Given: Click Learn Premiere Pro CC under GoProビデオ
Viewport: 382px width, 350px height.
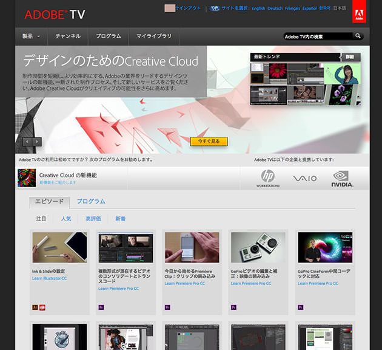Looking at the screenshot, I should (x=251, y=283).
